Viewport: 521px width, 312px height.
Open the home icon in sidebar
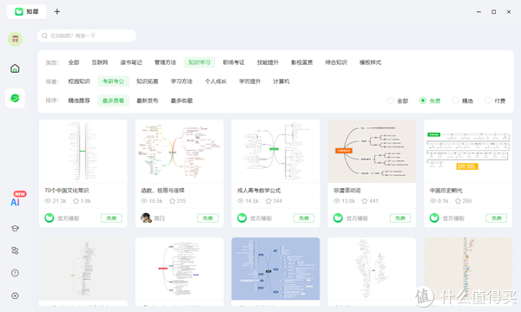15,68
